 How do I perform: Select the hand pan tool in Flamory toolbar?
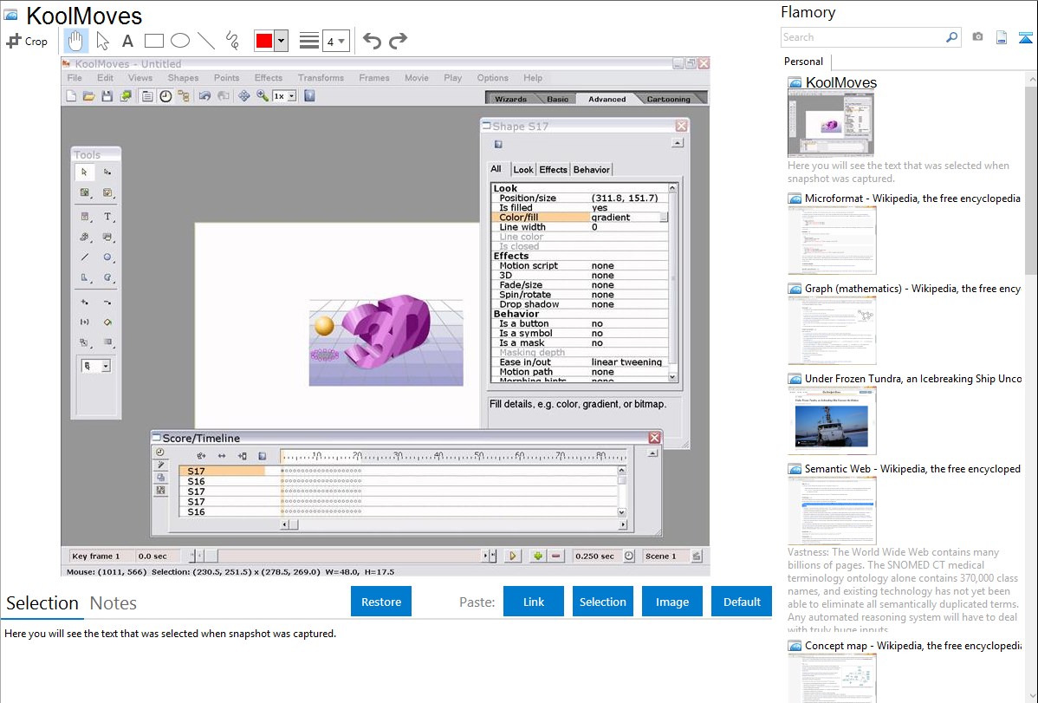click(75, 41)
